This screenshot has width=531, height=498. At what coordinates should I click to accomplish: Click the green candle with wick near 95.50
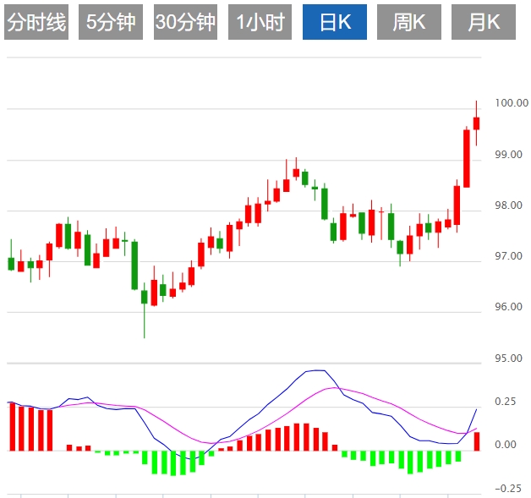click(144, 298)
